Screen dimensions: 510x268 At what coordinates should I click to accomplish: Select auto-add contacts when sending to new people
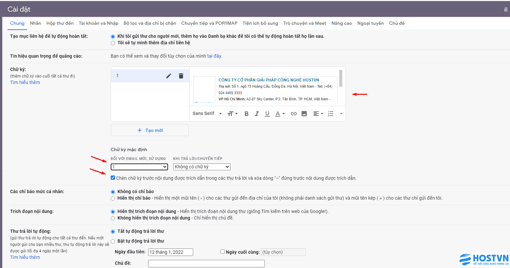pos(113,36)
